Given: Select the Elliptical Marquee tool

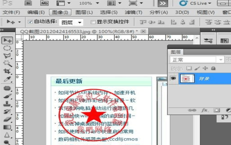Looking at the screenshot, I should point(7,48).
